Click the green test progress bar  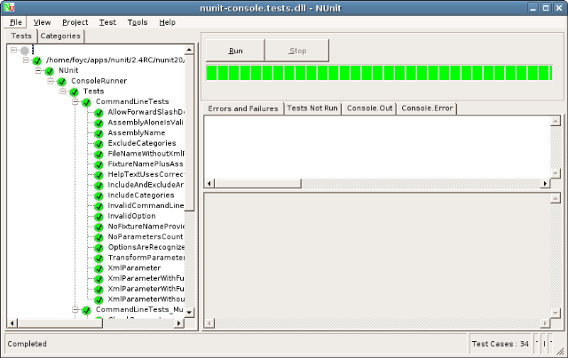382,74
